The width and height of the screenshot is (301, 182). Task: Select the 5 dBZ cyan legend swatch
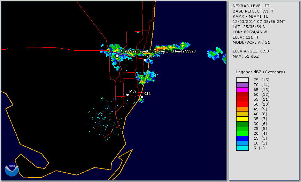[x=242, y=148]
